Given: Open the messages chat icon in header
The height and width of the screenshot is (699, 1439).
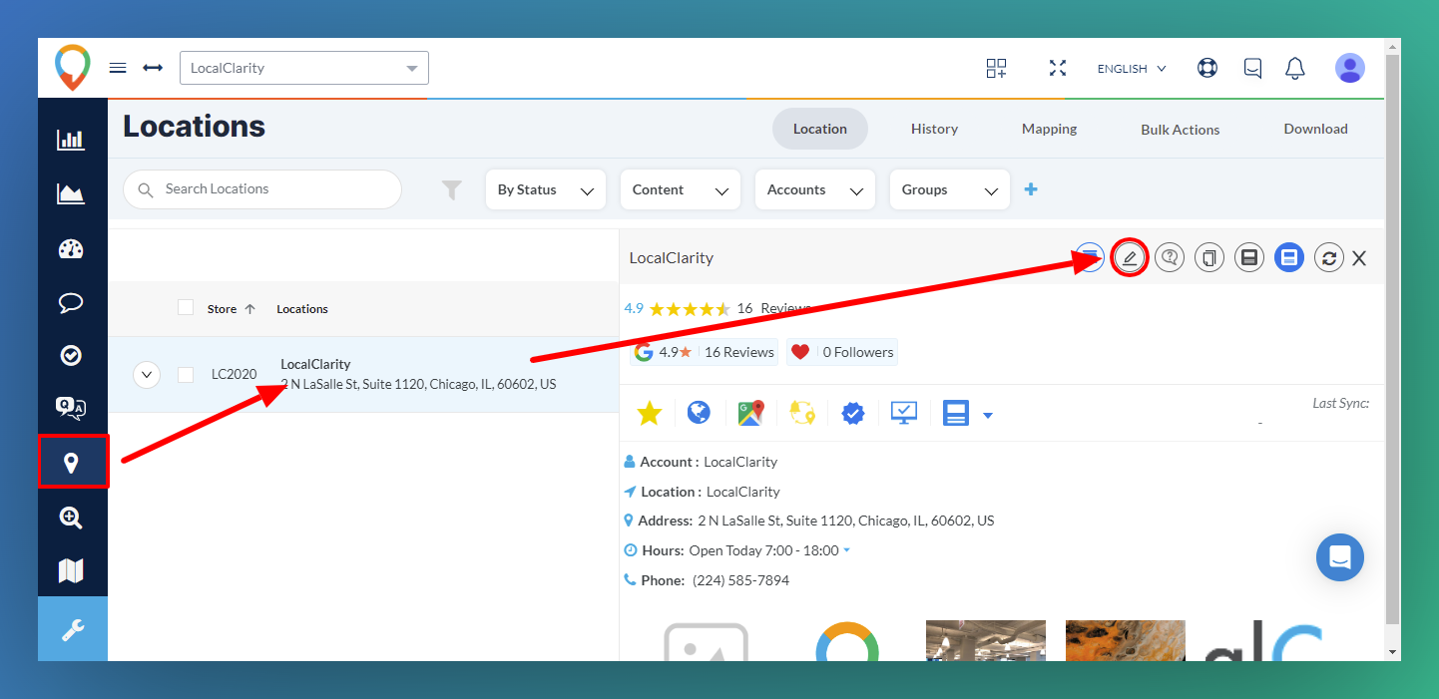Looking at the screenshot, I should (x=1252, y=68).
